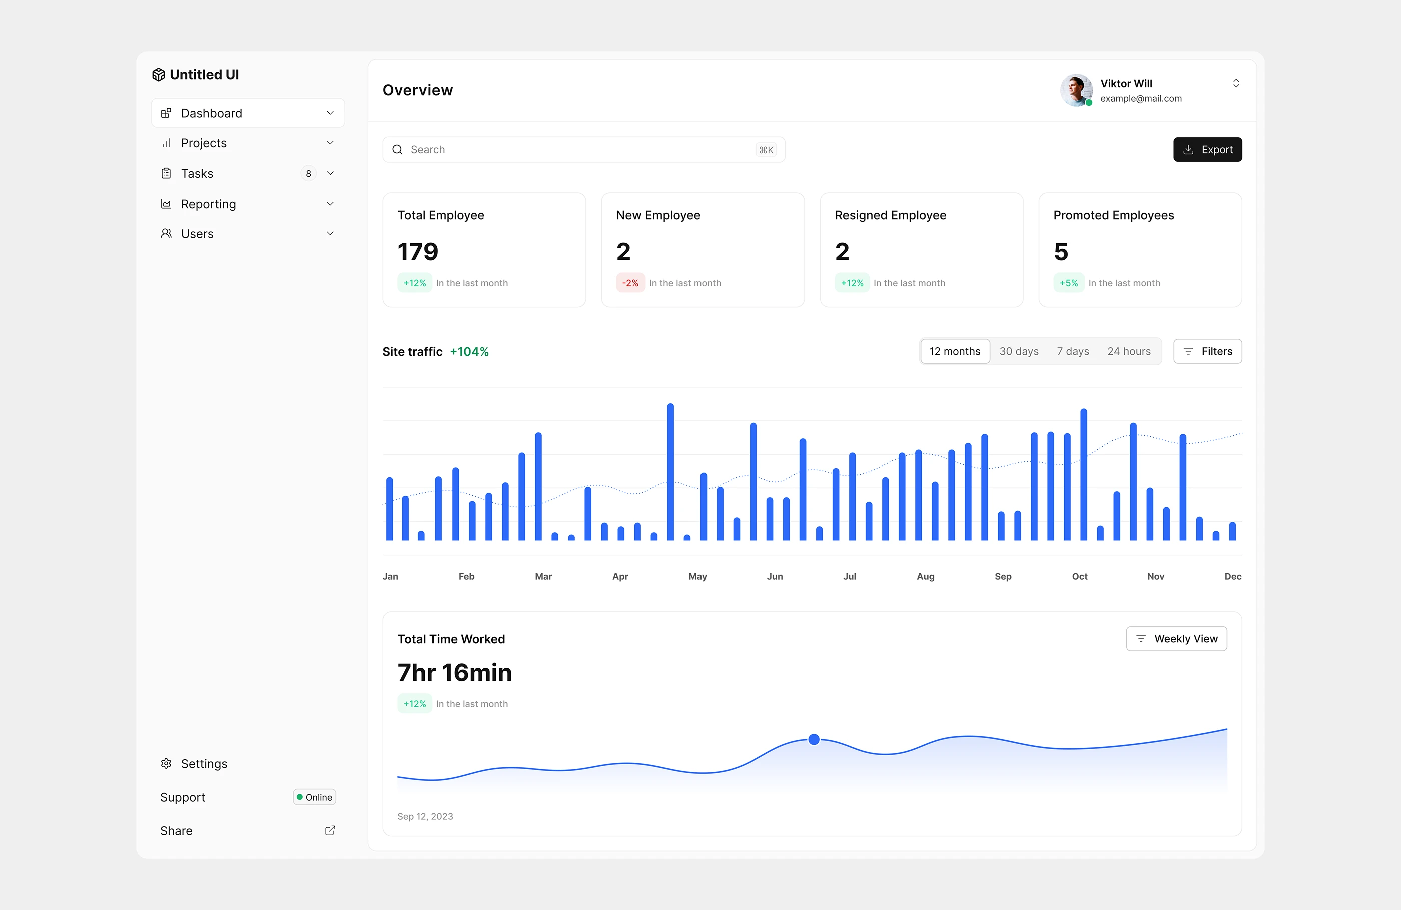The width and height of the screenshot is (1401, 910).
Task: Expand the Projects menu chevron
Action: click(x=330, y=143)
